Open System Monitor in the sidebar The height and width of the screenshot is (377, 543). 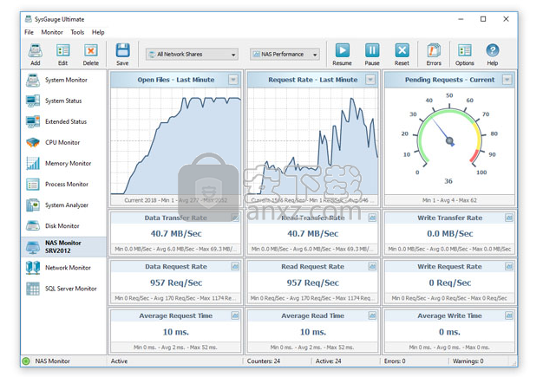(63, 80)
